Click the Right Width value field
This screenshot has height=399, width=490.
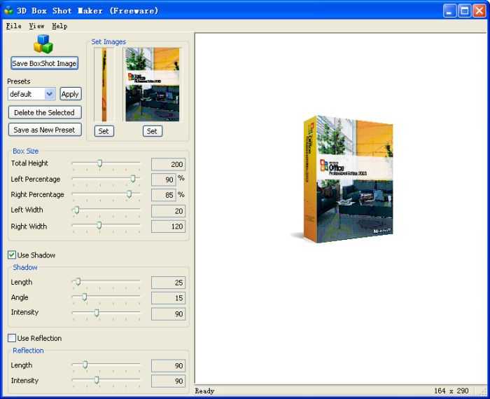pos(168,226)
